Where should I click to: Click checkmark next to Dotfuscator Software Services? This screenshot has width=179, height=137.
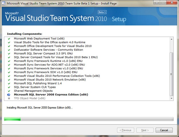point(9,50)
